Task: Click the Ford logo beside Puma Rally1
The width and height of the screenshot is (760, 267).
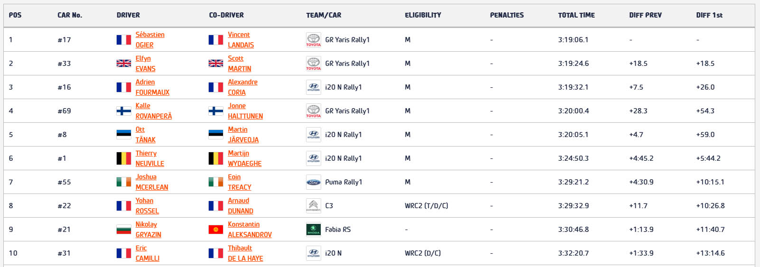Action: pyautogui.click(x=313, y=182)
